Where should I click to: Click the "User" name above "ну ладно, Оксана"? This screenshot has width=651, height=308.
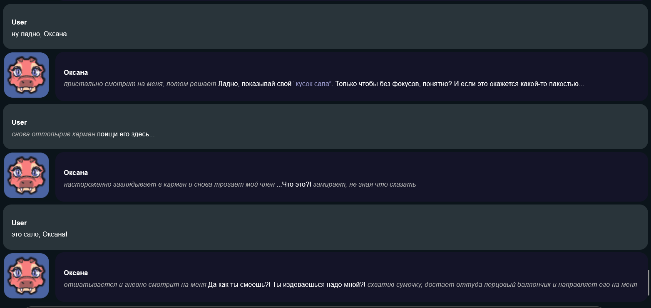click(x=19, y=22)
